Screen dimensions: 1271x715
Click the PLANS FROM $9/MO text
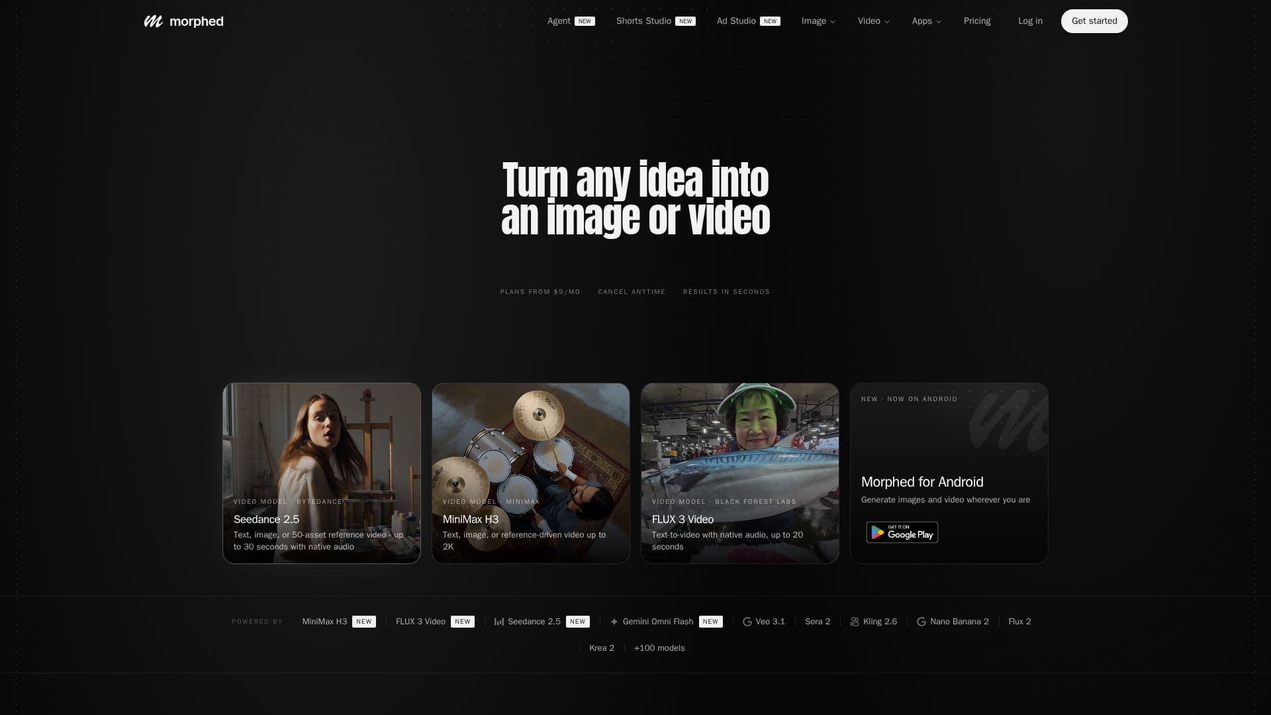point(540,292)
